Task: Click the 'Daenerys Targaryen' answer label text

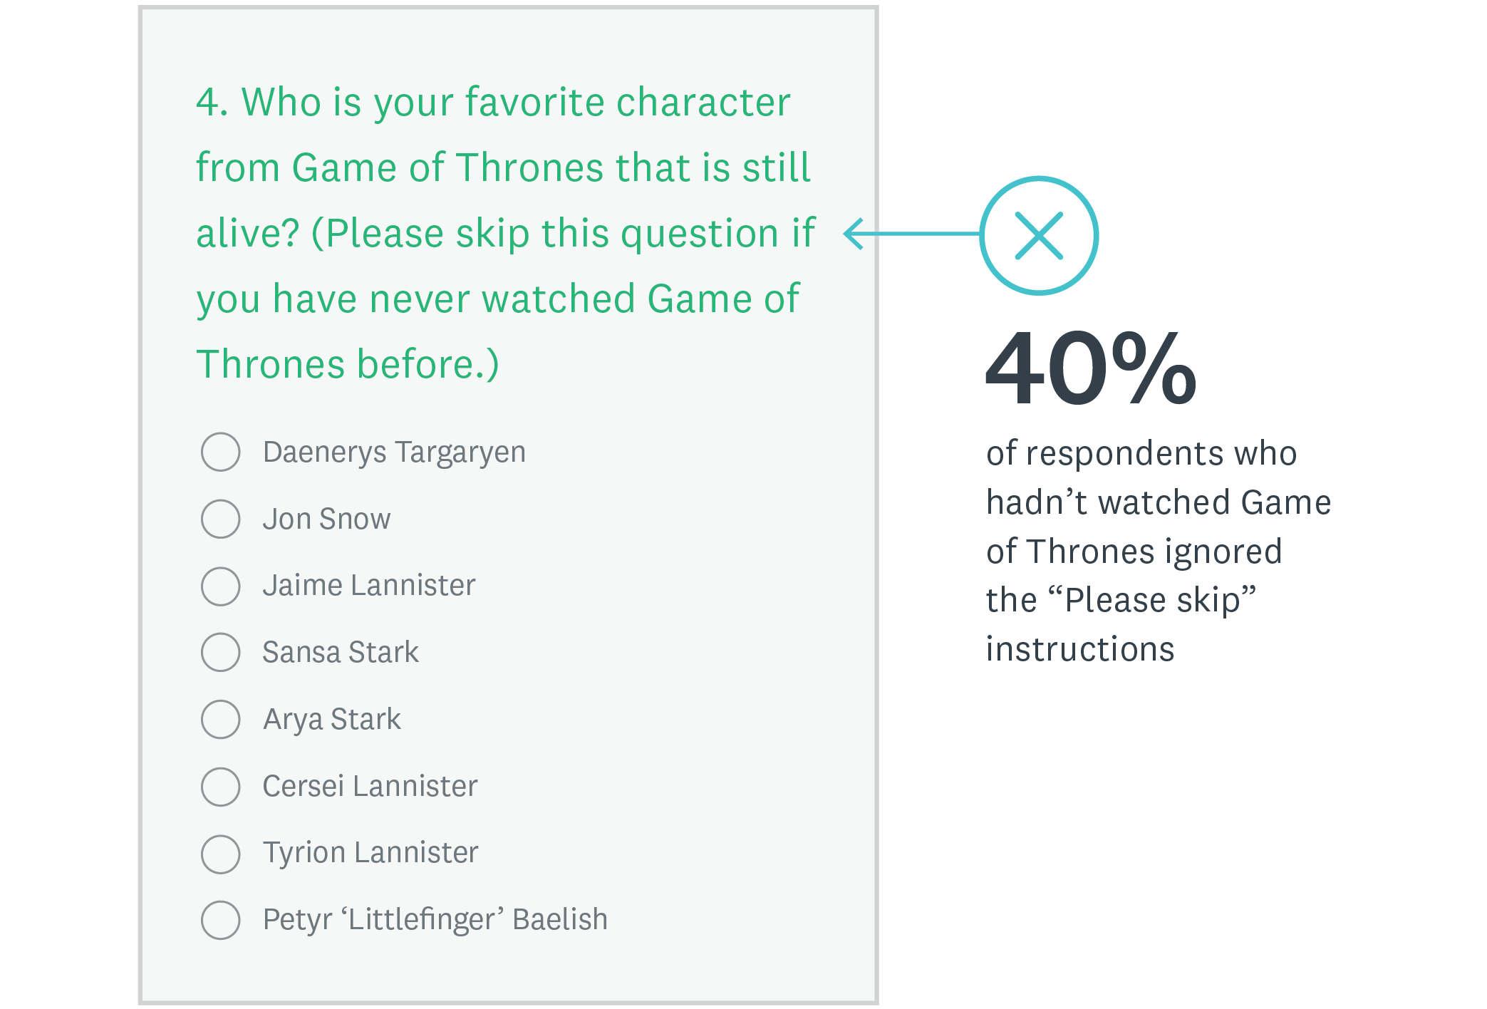Action: [x=394, y=452]
